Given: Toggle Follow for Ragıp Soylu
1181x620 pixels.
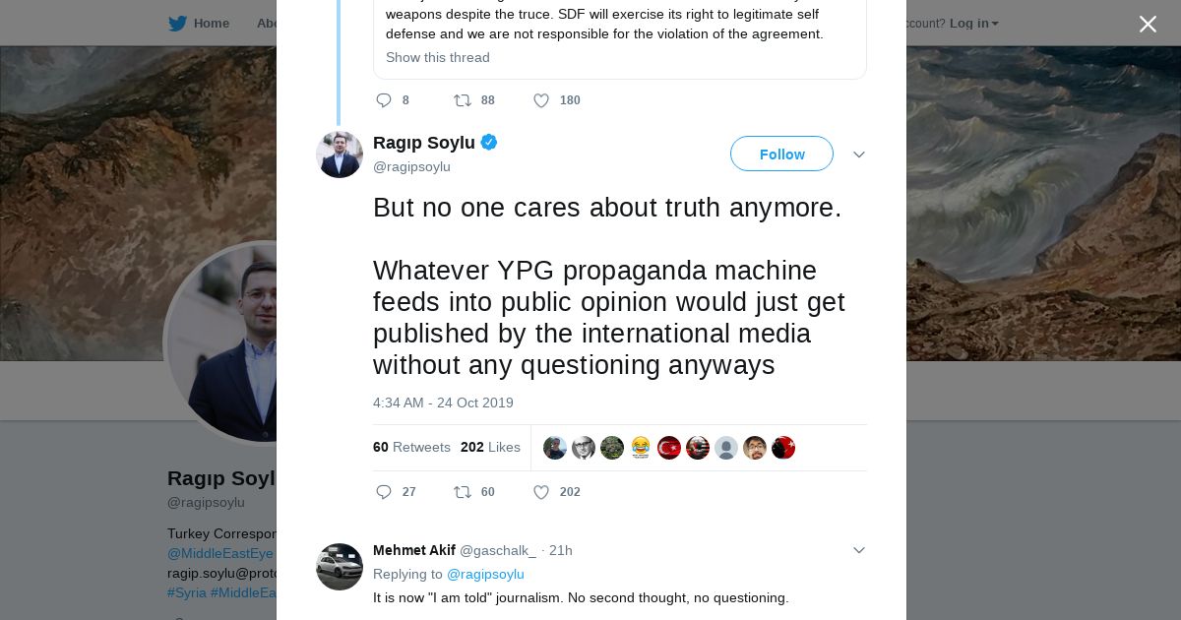Looking at the screenshot, I should 781,154.
